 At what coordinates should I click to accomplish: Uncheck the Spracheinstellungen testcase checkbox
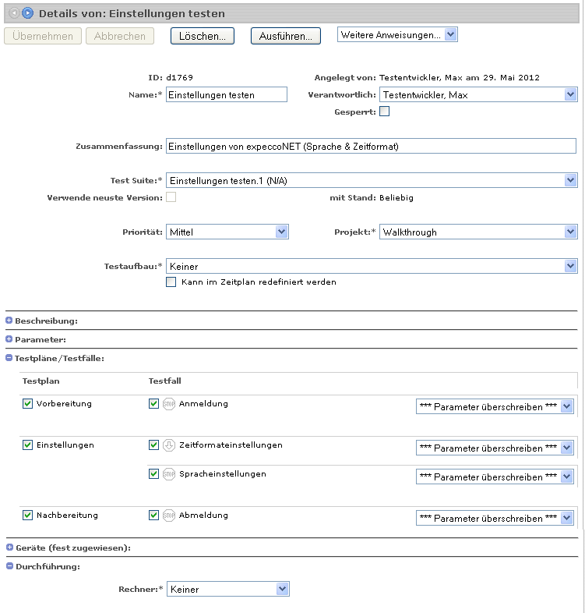pos(154,474)
